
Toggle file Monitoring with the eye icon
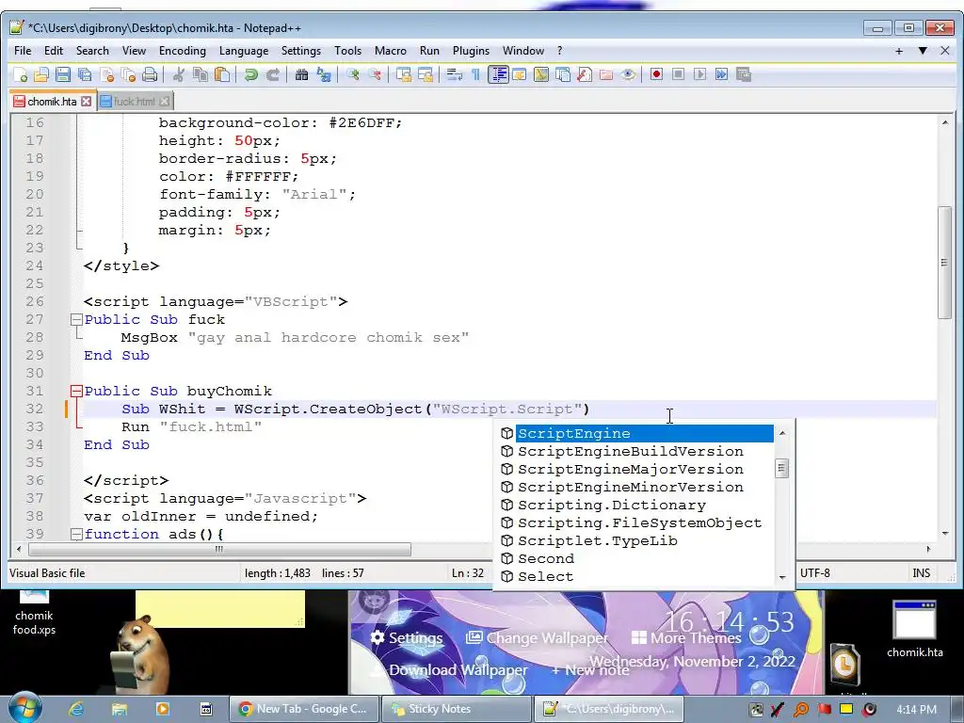628,75
